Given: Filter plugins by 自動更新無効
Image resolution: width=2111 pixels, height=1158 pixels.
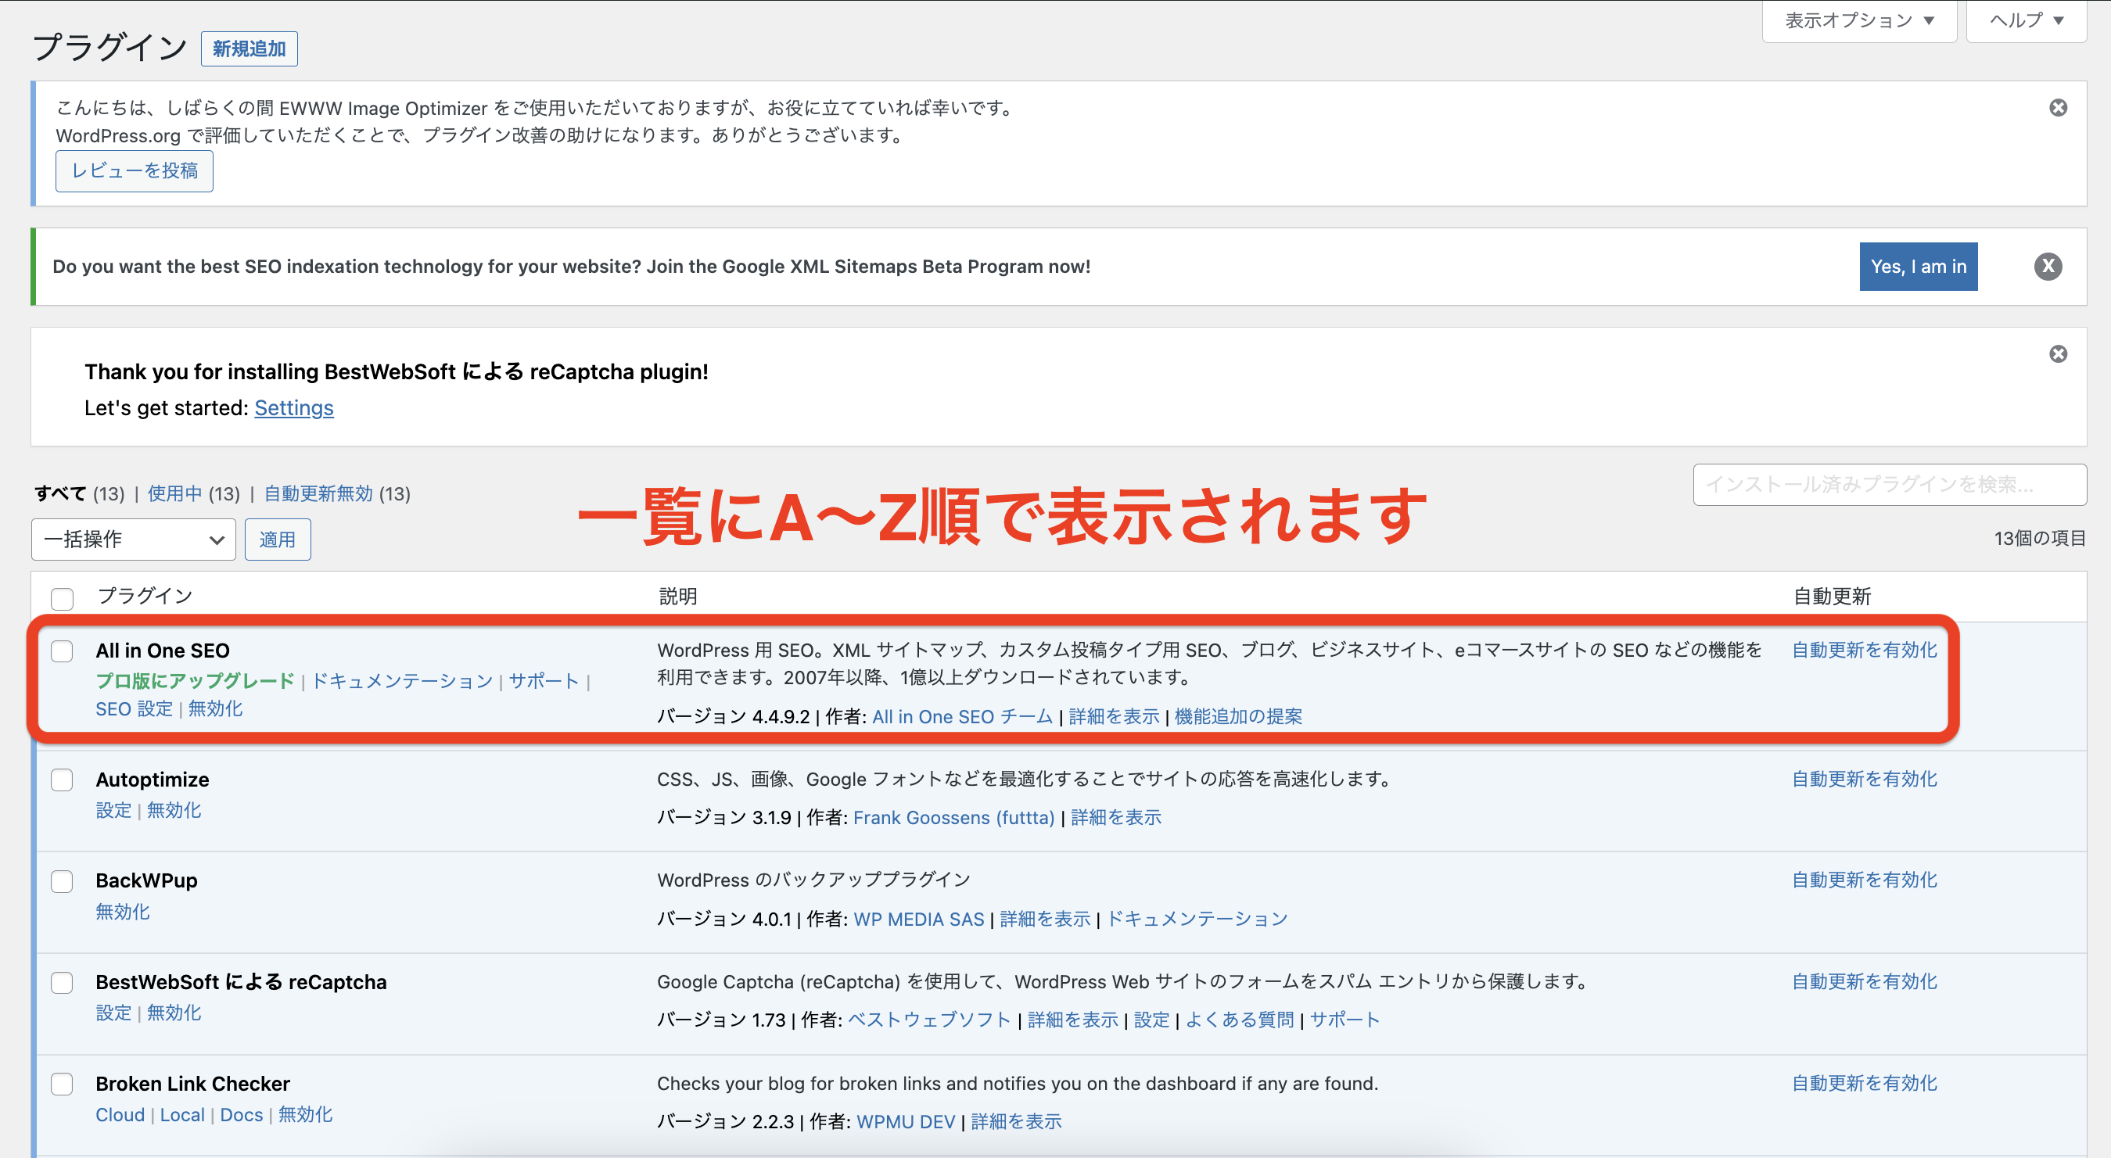Looking at the screenshot, I should [318, 494].
